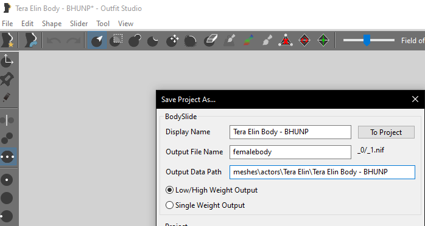Open the Slider menu
This screenshot has height=226, width=425.
(x=79, y=24)
